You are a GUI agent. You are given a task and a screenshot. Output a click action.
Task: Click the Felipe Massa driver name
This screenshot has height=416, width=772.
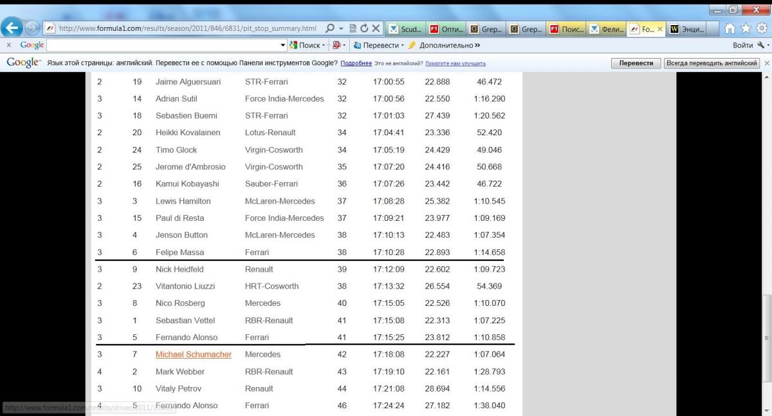180,252
